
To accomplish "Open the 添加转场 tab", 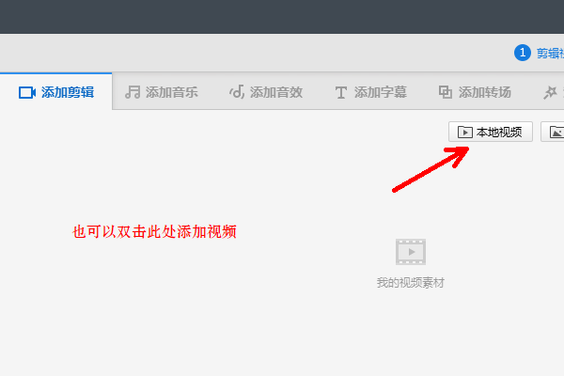I will click(x=475, y=92).
